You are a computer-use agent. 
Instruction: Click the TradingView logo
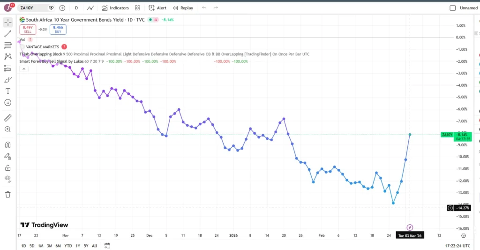point(45,225)
